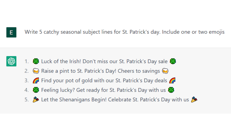
Task: Click the beer mug emoji after "Cheers to savings"
Action: pyautogui.click(x=165, y=71)
